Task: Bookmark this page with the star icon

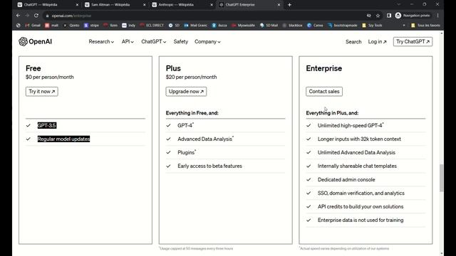Action: [378, 16]
